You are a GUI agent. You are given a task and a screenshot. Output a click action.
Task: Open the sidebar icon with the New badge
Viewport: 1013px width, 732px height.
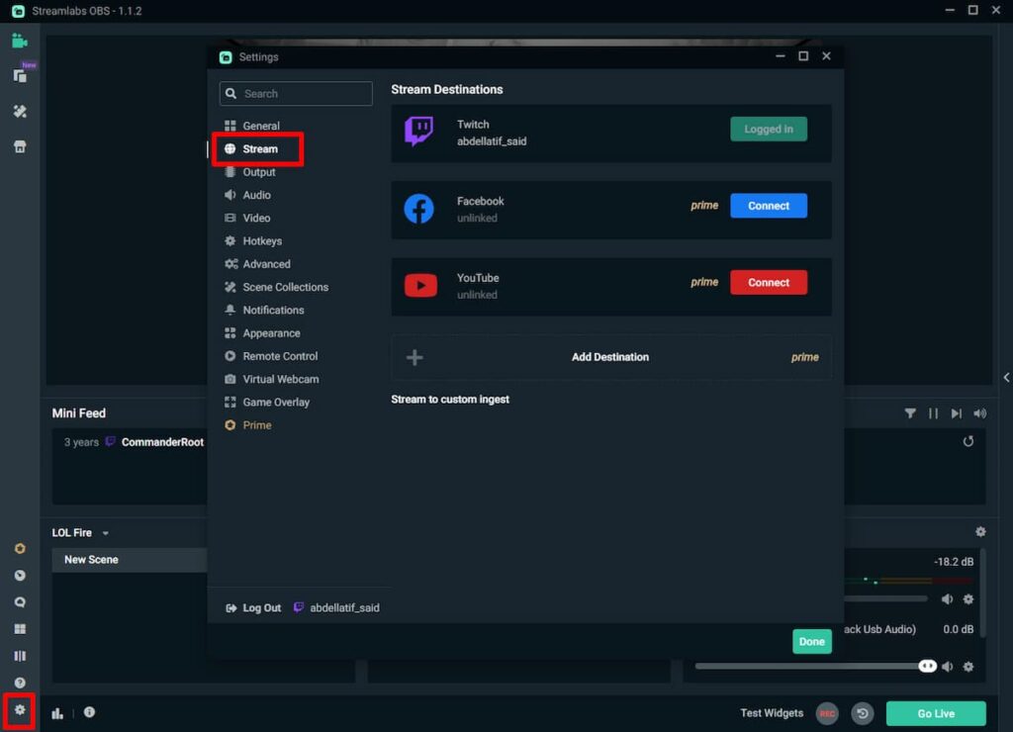20,75
